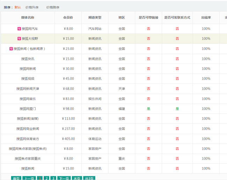Open 搜狐网焦点家居(搜狐焦点) media name
Viewport: 227px width, 180px height.
28,149
